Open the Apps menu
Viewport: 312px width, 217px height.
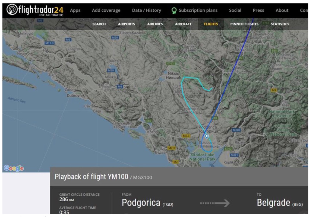[75, 10]
